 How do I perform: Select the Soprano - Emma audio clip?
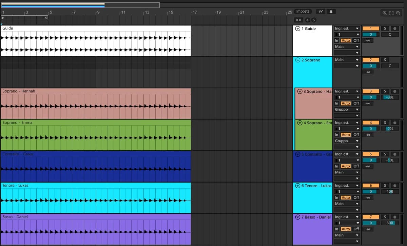point(96,135)
